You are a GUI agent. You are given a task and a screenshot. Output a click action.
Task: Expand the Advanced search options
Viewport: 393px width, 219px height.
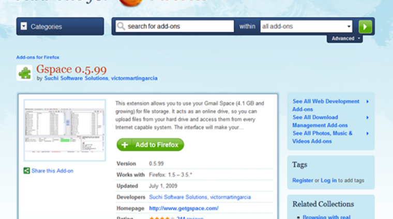click(x=344, y=39)
